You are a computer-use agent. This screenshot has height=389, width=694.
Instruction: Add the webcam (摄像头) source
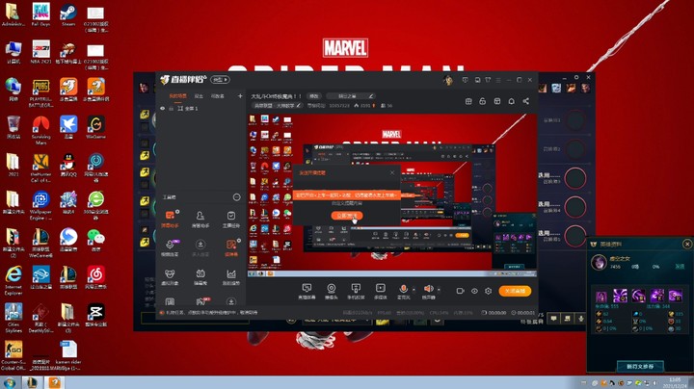click(331, 292)
